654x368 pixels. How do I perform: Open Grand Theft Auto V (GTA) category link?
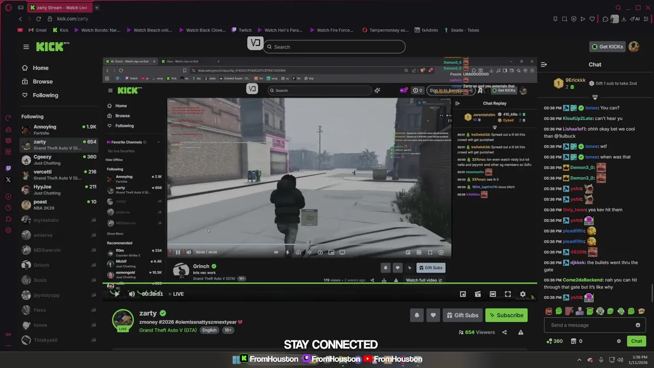[x=168, y=330]
